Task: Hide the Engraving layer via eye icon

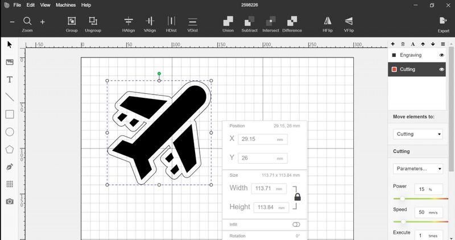Action: [x=441, y=55]
